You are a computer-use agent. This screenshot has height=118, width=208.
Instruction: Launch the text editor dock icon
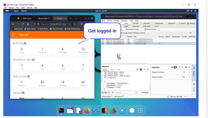79,111
